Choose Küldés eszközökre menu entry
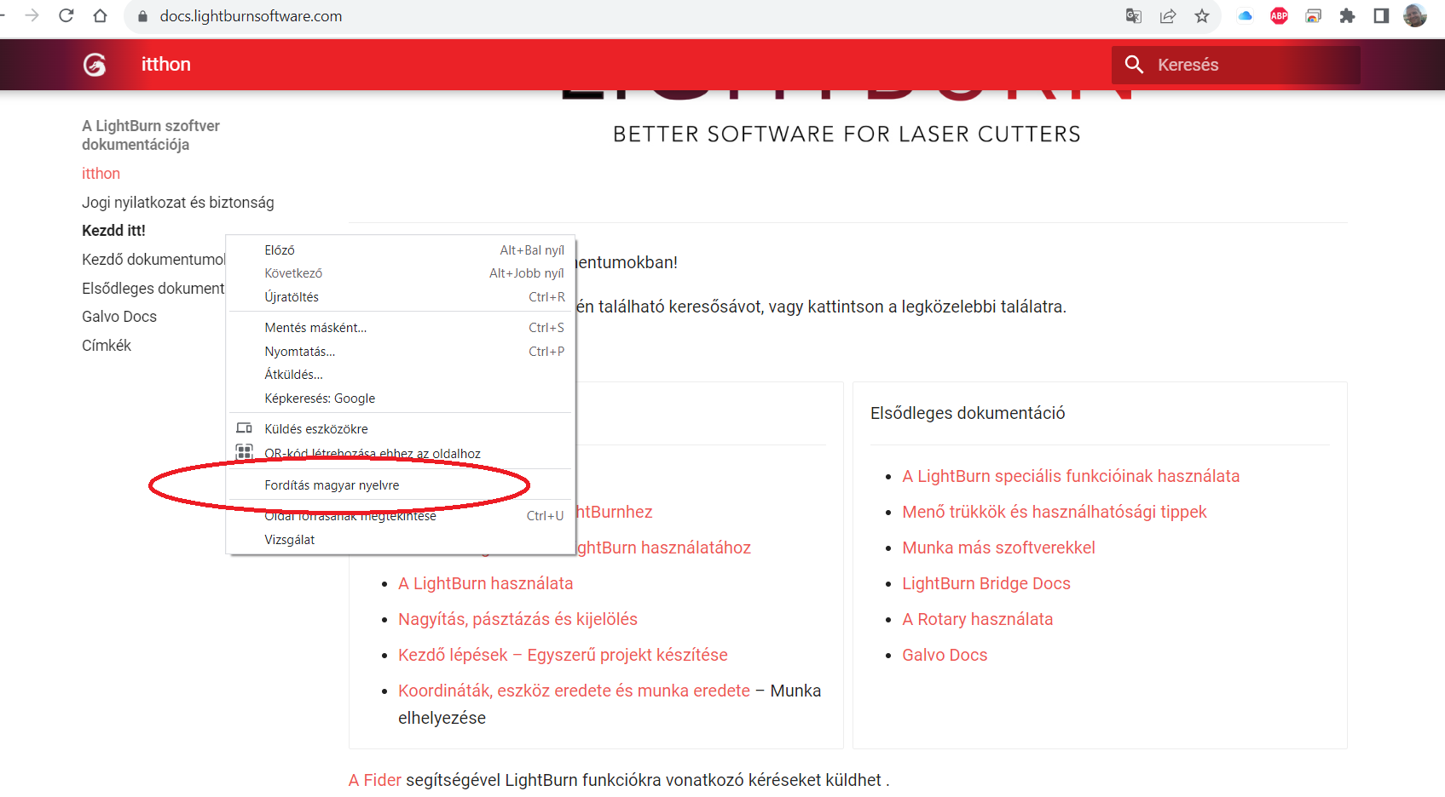 point(401,429)
